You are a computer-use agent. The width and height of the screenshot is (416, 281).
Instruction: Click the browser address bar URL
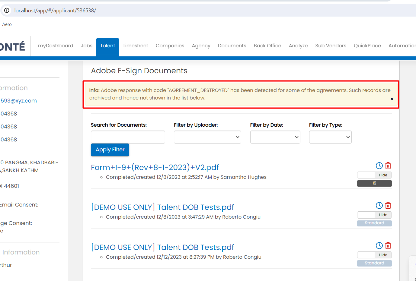(x=55, y=10)
